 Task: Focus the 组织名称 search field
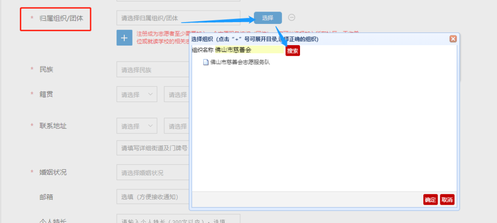[249, 50]
